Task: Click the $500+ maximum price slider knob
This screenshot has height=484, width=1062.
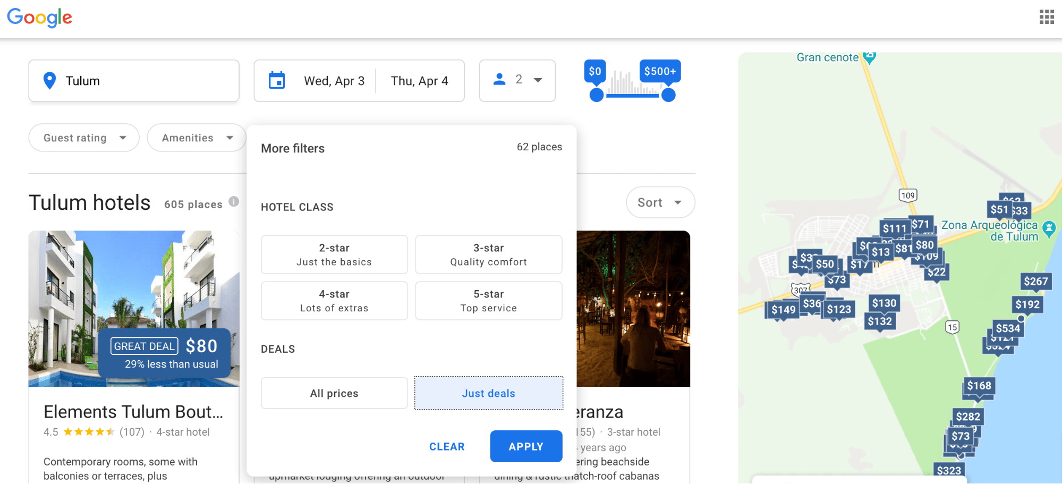Action: coord(668,95)
